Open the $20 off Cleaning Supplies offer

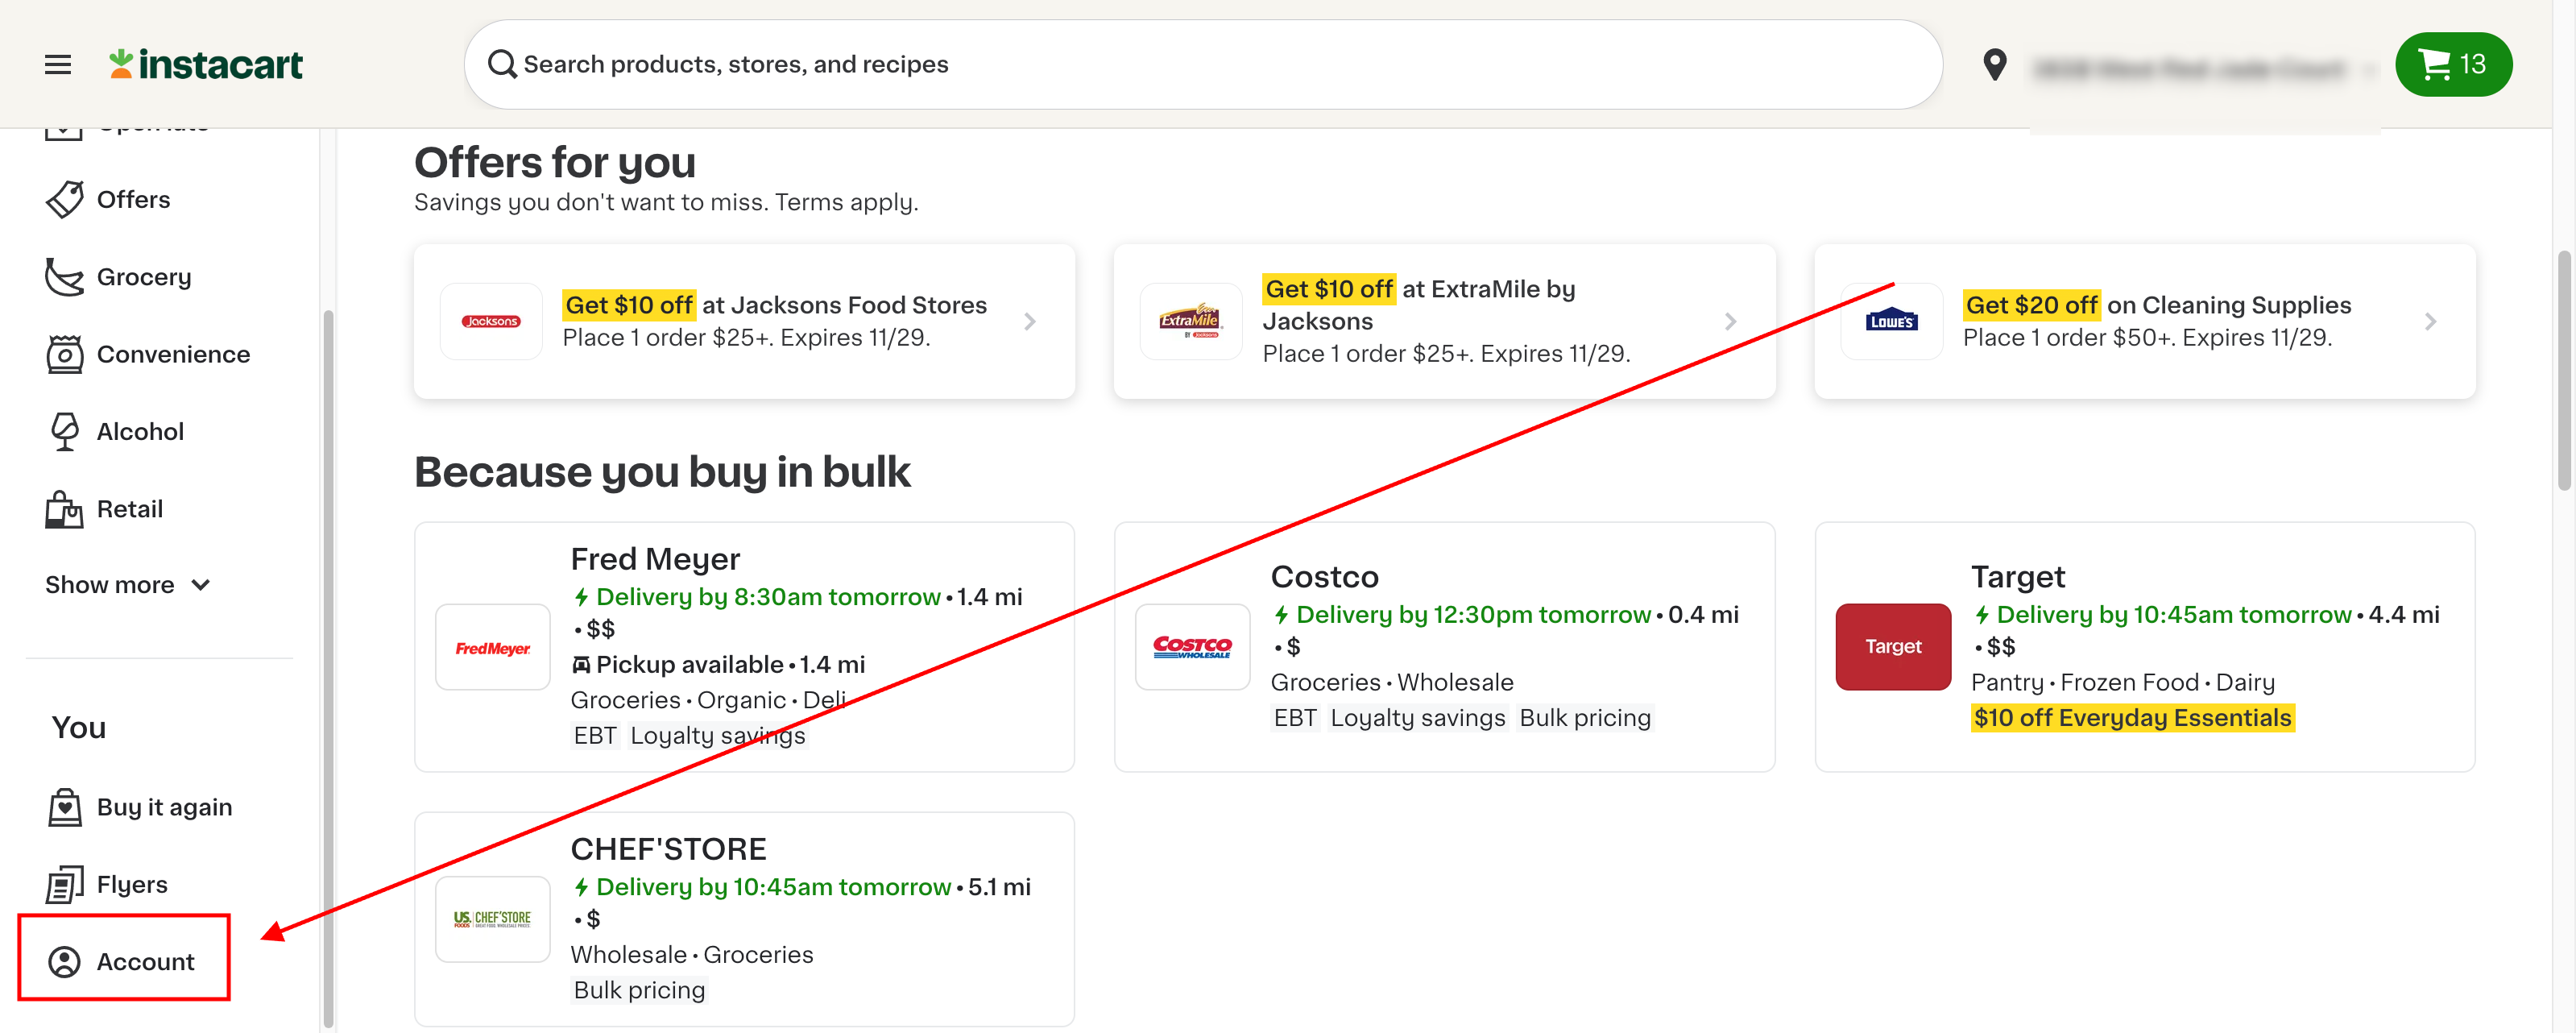(2145, 321)
